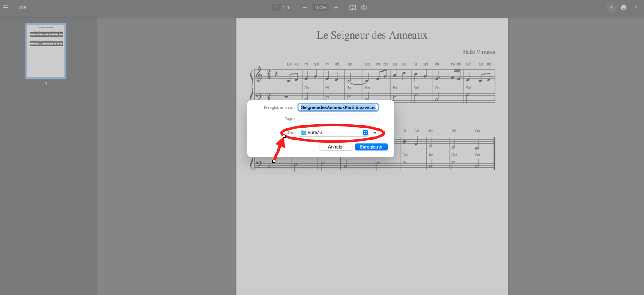The height and width of the screenshot is (295, 644).
Task: Click the Tags input field
Action: 338,119
